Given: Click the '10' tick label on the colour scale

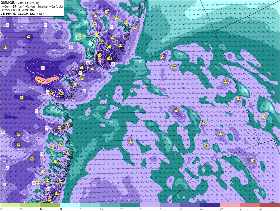Looking at the screenshot, I should [81, 209].
